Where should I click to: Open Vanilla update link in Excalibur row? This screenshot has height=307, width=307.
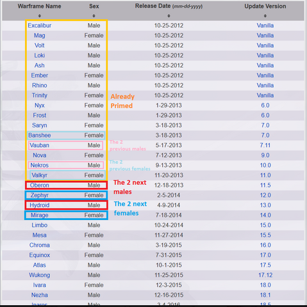[265, 26]
